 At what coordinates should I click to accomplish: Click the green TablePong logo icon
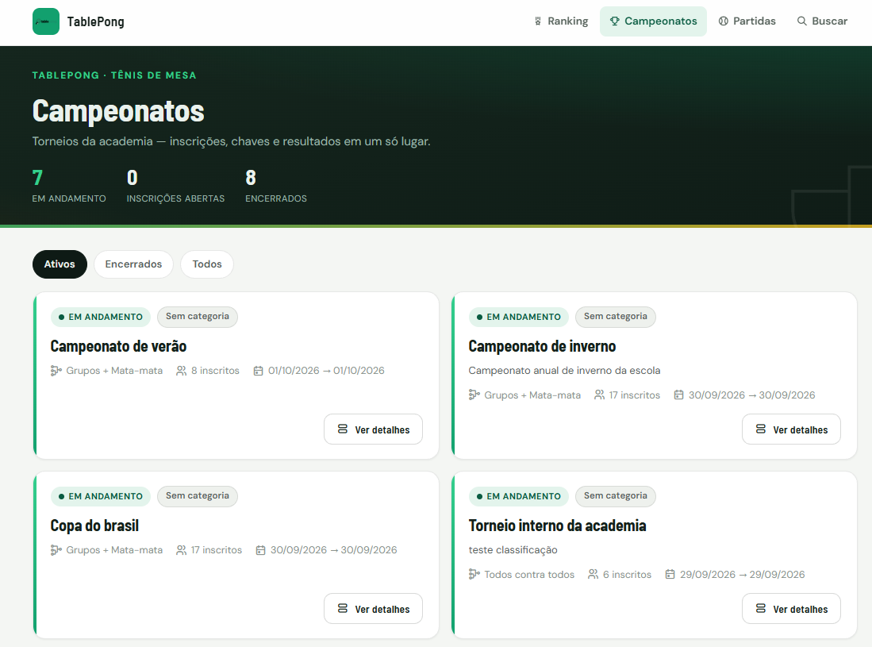[x=45, y=21]
